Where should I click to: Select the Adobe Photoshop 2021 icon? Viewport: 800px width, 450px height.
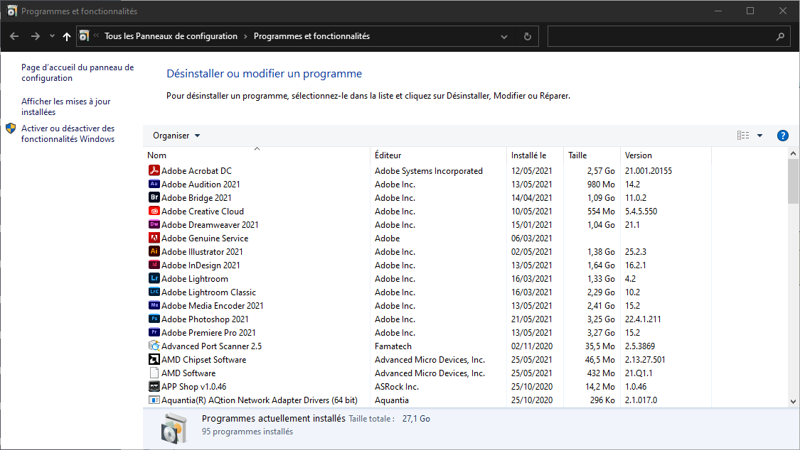click(154, 319)
